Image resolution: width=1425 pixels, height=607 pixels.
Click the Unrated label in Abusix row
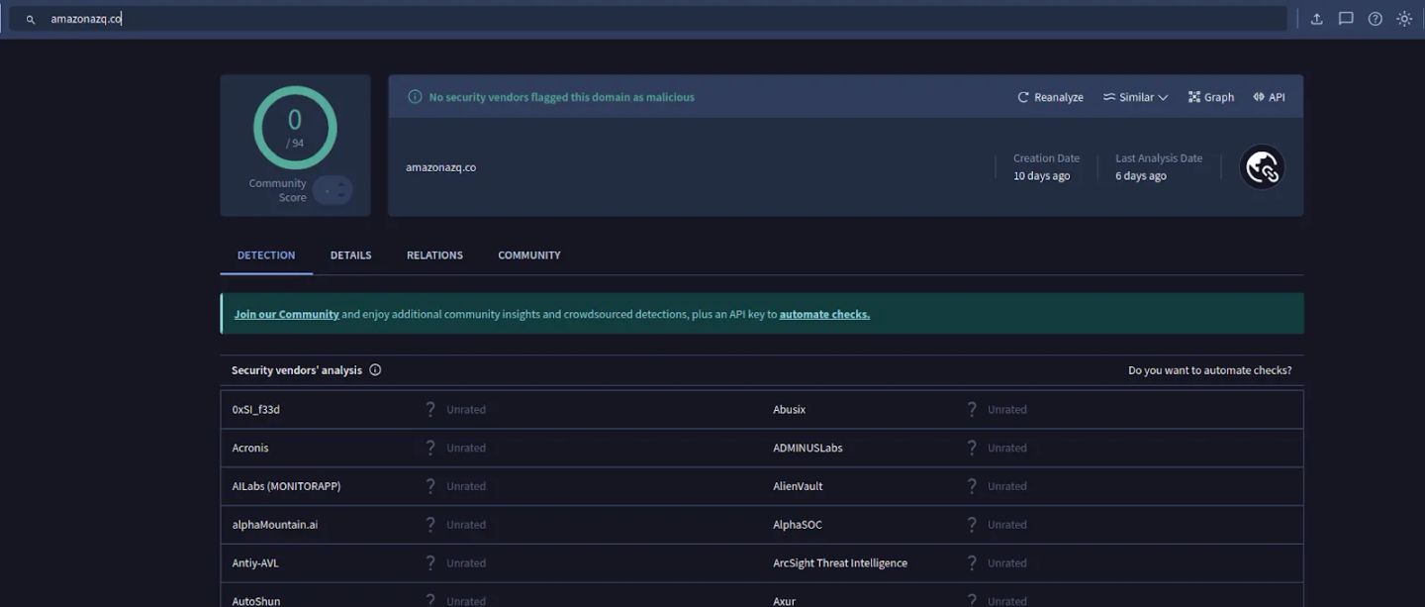click(1007, 409)
